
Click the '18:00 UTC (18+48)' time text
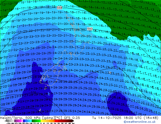click(141, 118)
